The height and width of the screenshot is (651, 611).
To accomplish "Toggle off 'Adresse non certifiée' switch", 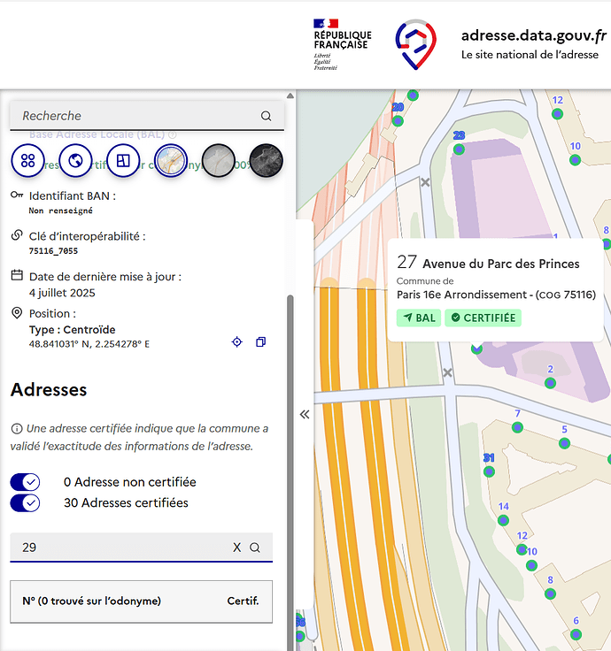I will [x=25, y=482].
